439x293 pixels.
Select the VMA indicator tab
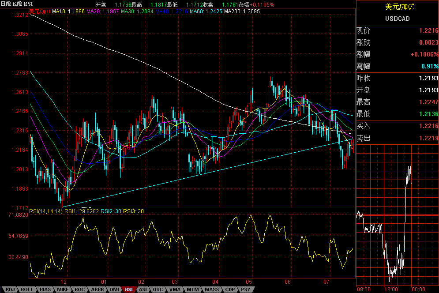[175, 289]
